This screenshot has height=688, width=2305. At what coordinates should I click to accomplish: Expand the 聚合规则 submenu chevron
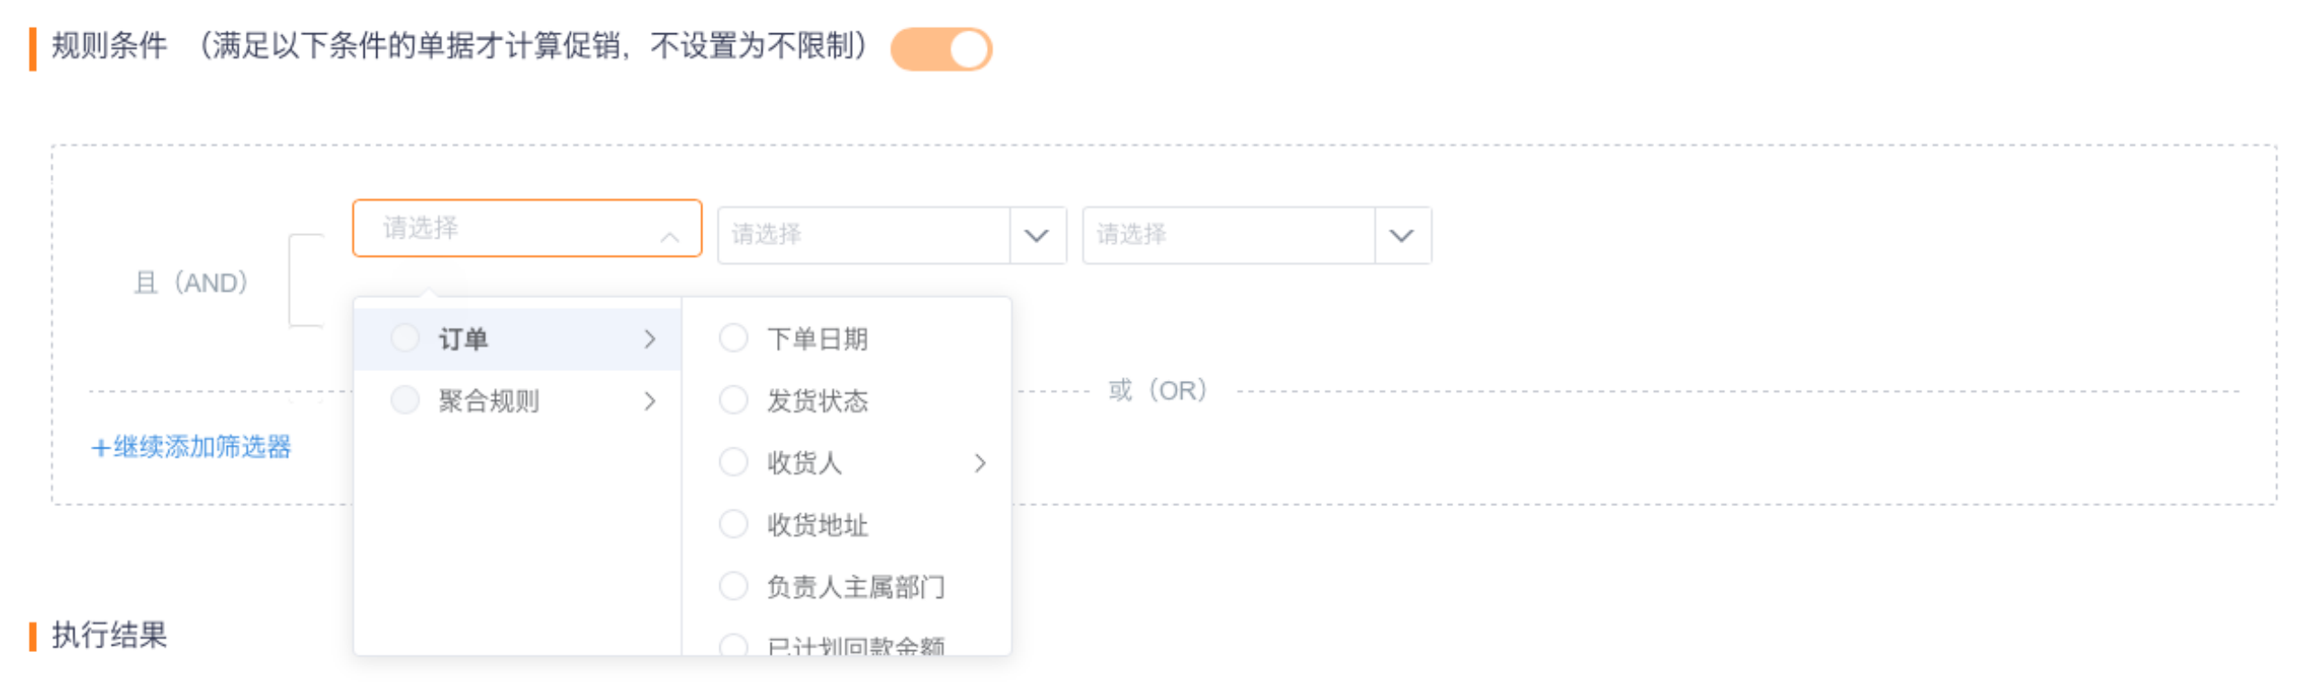(x=649, y=401)
